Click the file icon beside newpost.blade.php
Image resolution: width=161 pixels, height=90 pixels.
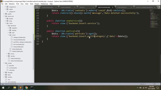[x=12, y=40]
